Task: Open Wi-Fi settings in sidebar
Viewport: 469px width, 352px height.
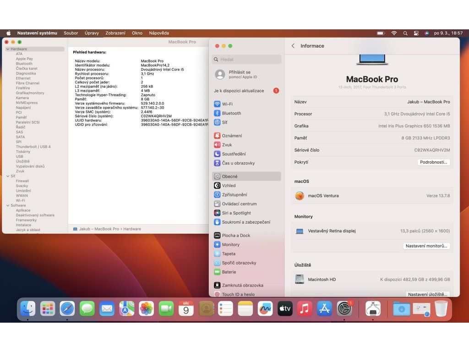Action: 227,104
